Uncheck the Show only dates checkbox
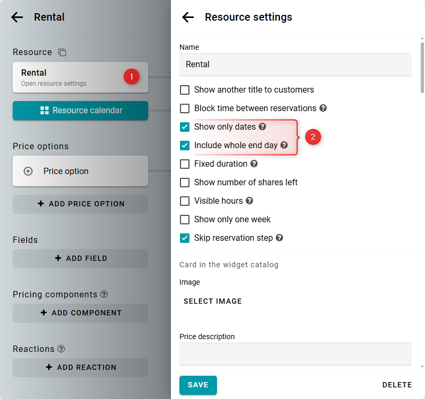The image size is (425, 399). pyautogui.click(x=185, y=127)
